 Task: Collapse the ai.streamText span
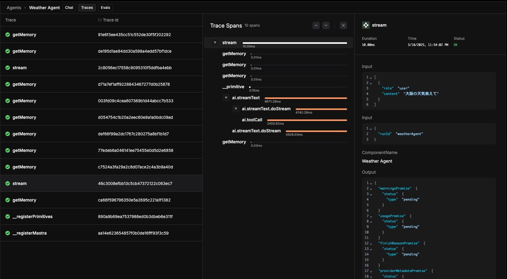226,98
